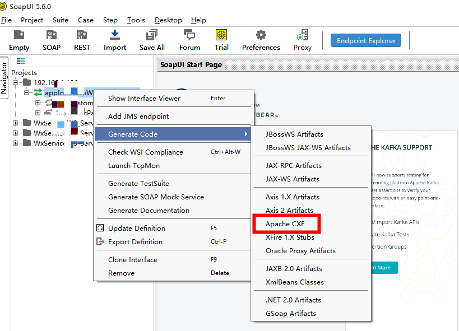This screenshot has height=331, width=459.
Task: Select Apache CXF
Action: [x=311, y=224]
